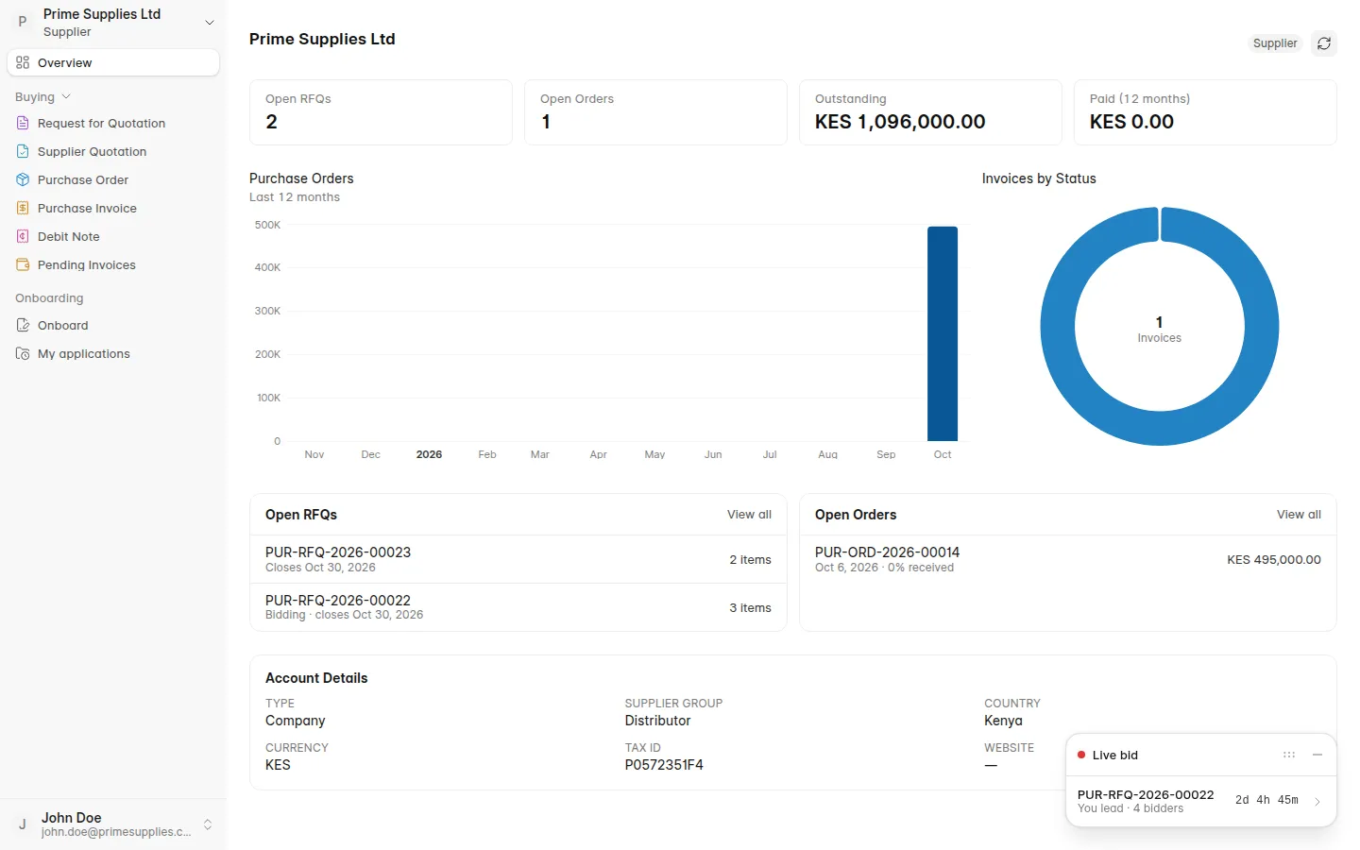View all Open Orders
This screenshot has width=1360, height=850.
(1299, 515)
